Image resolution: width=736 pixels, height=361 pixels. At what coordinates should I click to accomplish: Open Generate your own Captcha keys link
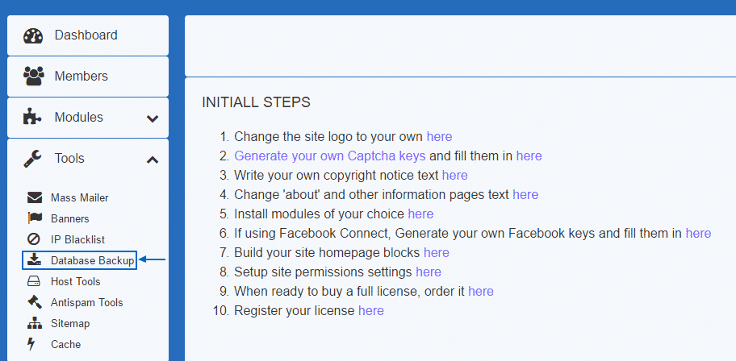(329, 156)
